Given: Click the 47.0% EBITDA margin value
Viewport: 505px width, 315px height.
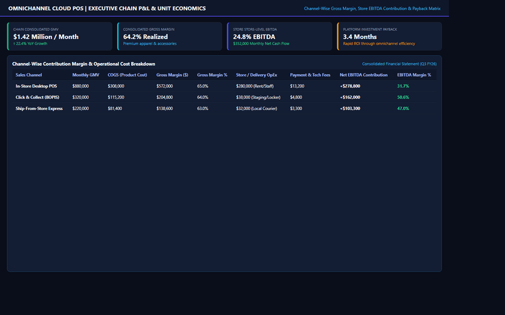Looking at the screenshot, I should click(x=403, y=108).
